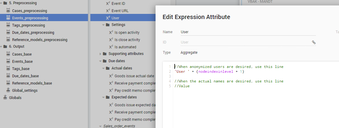Click the expression icon next to Event URL
This screenshot has height=128, width=339.
(x=108, y=11)
